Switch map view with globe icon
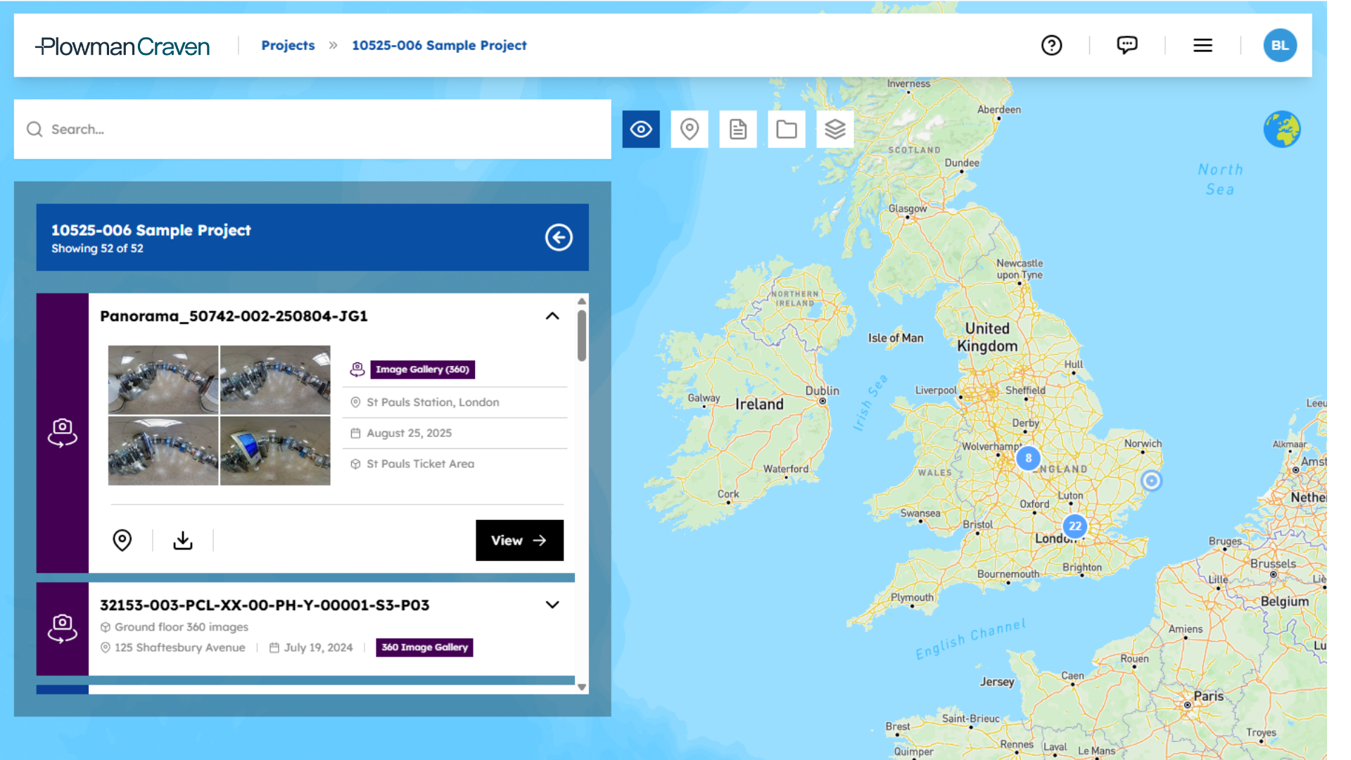The width and height of the screenshot is (1351, 760). 1281,129
